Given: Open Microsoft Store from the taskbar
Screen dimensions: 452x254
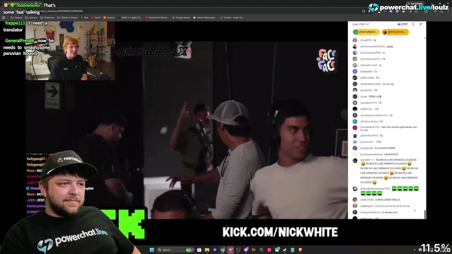Looking at the screenshot, I should [199, 250].
